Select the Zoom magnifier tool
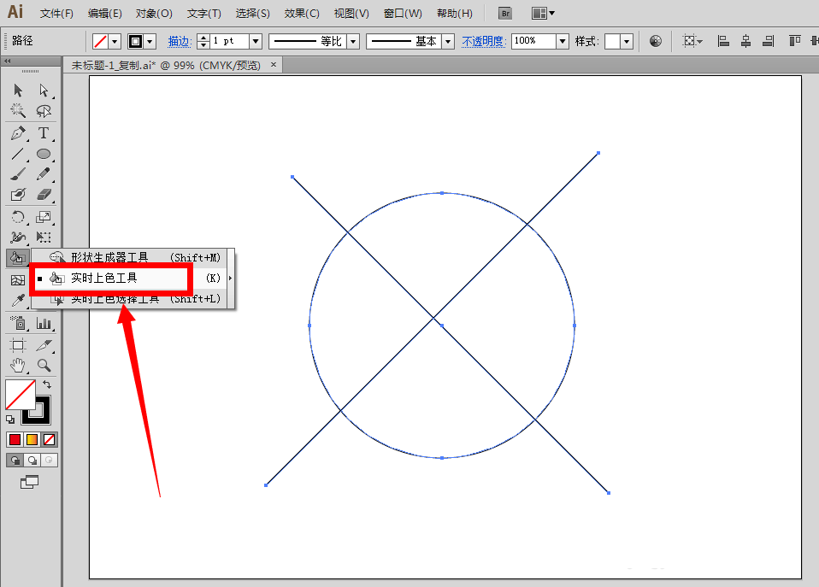Image resolution: width=819 pixels, height=587 pixels. coord(44,366)
